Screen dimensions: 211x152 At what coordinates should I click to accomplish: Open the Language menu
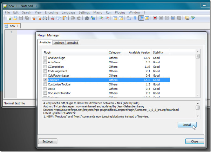click(68, 12)
